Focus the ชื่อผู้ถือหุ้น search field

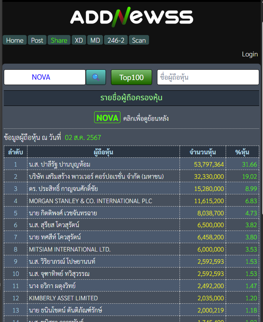coord(208,77)
